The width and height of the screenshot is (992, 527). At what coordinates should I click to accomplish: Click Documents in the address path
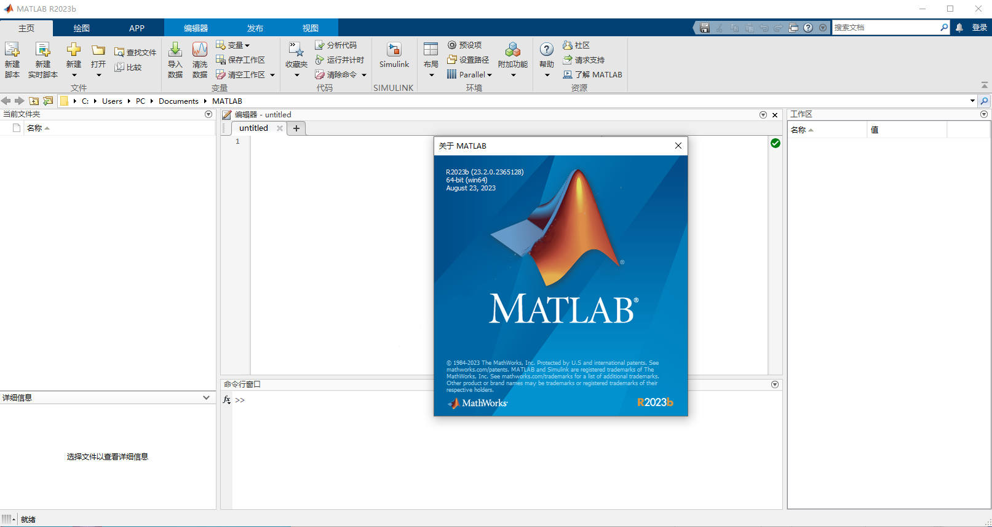(178, 101)
